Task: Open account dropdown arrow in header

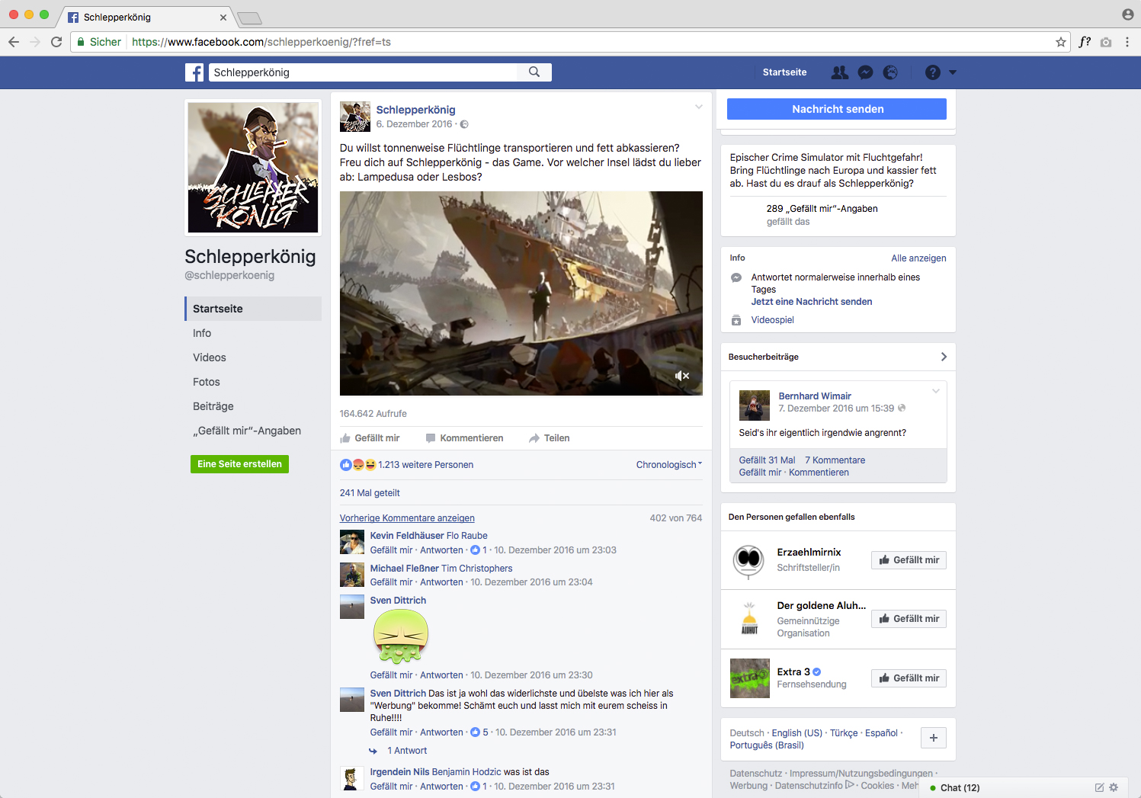Action: click(x=953, y=72)
